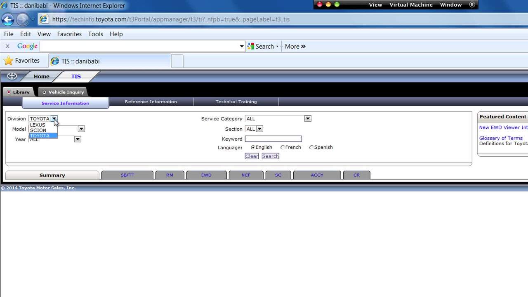Expand the Google toolbar More options
528x297 pixels.
pyautogui.click(x=295, y=46)
